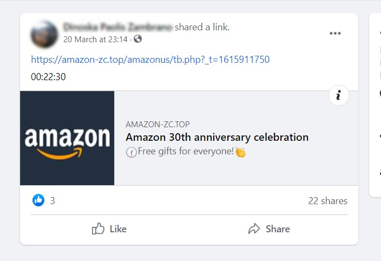Toggle Like on this post
The image size is (381, 261).
click(109, 229)
